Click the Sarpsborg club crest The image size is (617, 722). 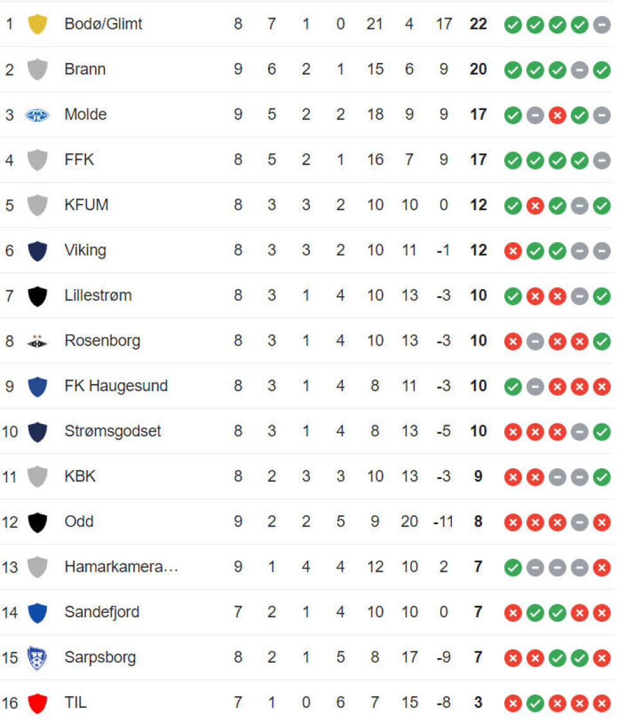(37, 658)
